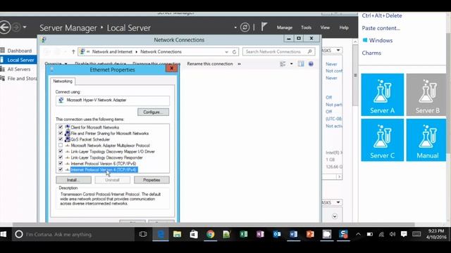Click the Windows Start button
The width and height of the screenshot is (451, 253).
pyautogui.click(x=4, y=234)
